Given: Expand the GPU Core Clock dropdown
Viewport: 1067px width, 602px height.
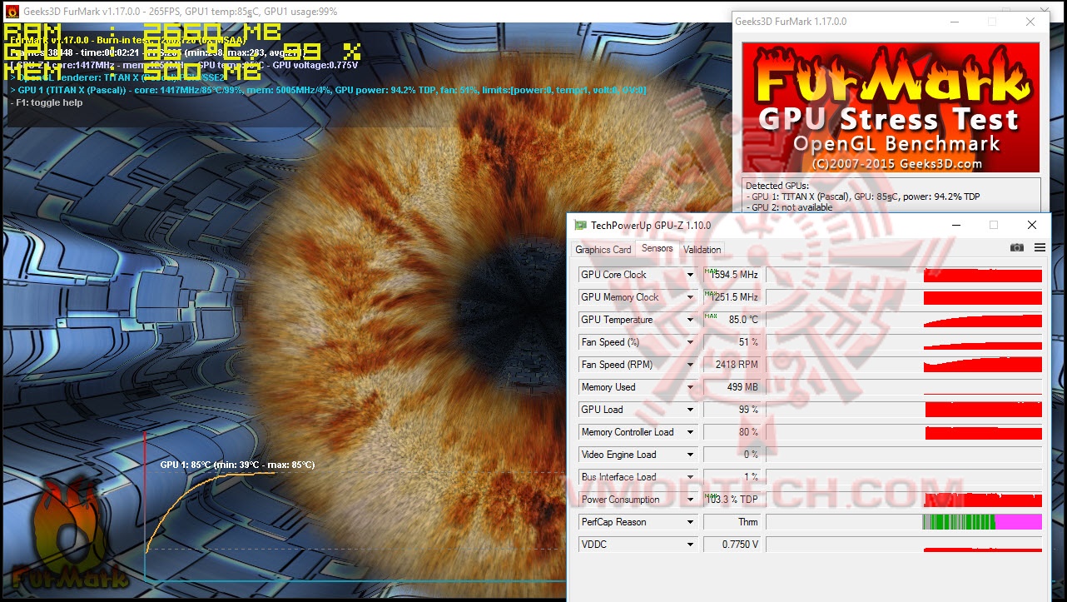Looking at the screenshot, I should pos(690,275).
